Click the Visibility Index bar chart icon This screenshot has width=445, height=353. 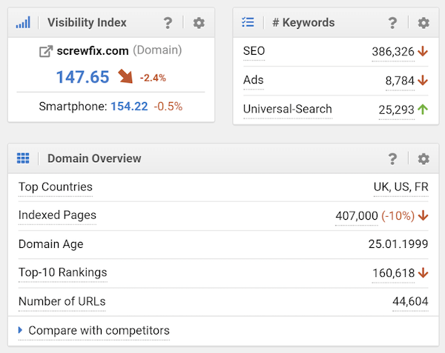point(23,23)
